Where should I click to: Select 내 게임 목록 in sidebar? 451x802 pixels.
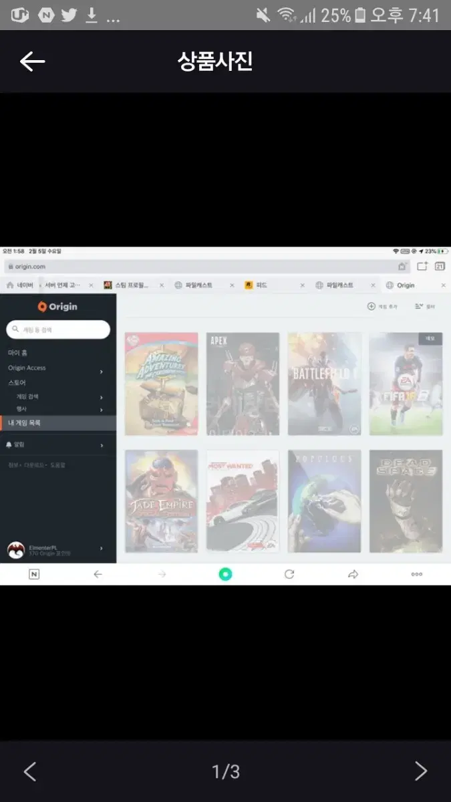(58, 423)
